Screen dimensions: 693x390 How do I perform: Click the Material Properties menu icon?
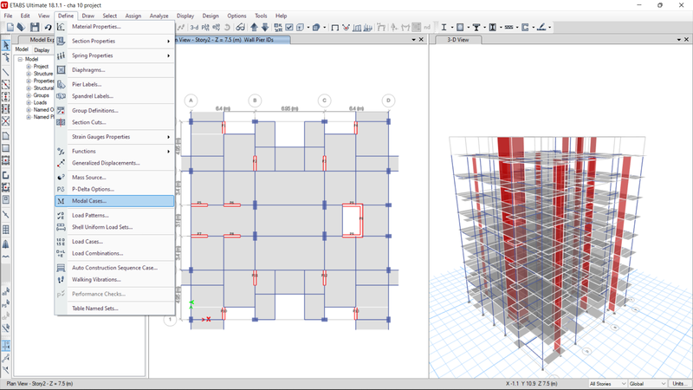(x=61, y=27)
